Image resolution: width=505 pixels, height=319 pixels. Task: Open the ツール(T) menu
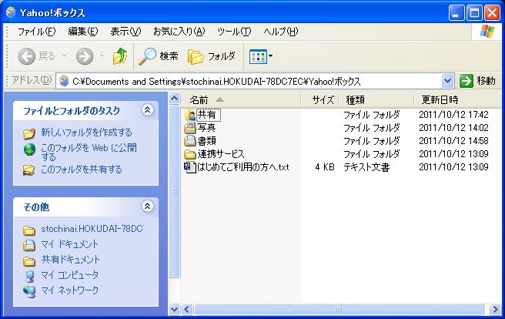click(234, 32)
